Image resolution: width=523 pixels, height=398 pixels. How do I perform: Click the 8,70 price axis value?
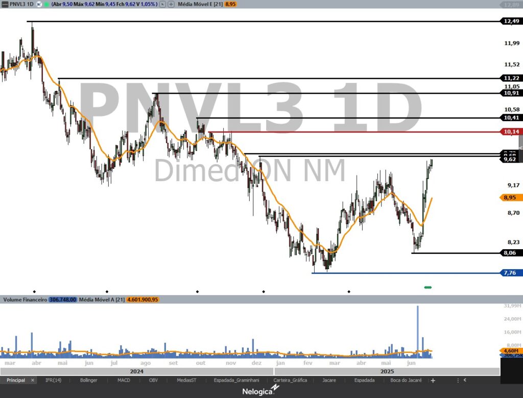pos(513,213)
